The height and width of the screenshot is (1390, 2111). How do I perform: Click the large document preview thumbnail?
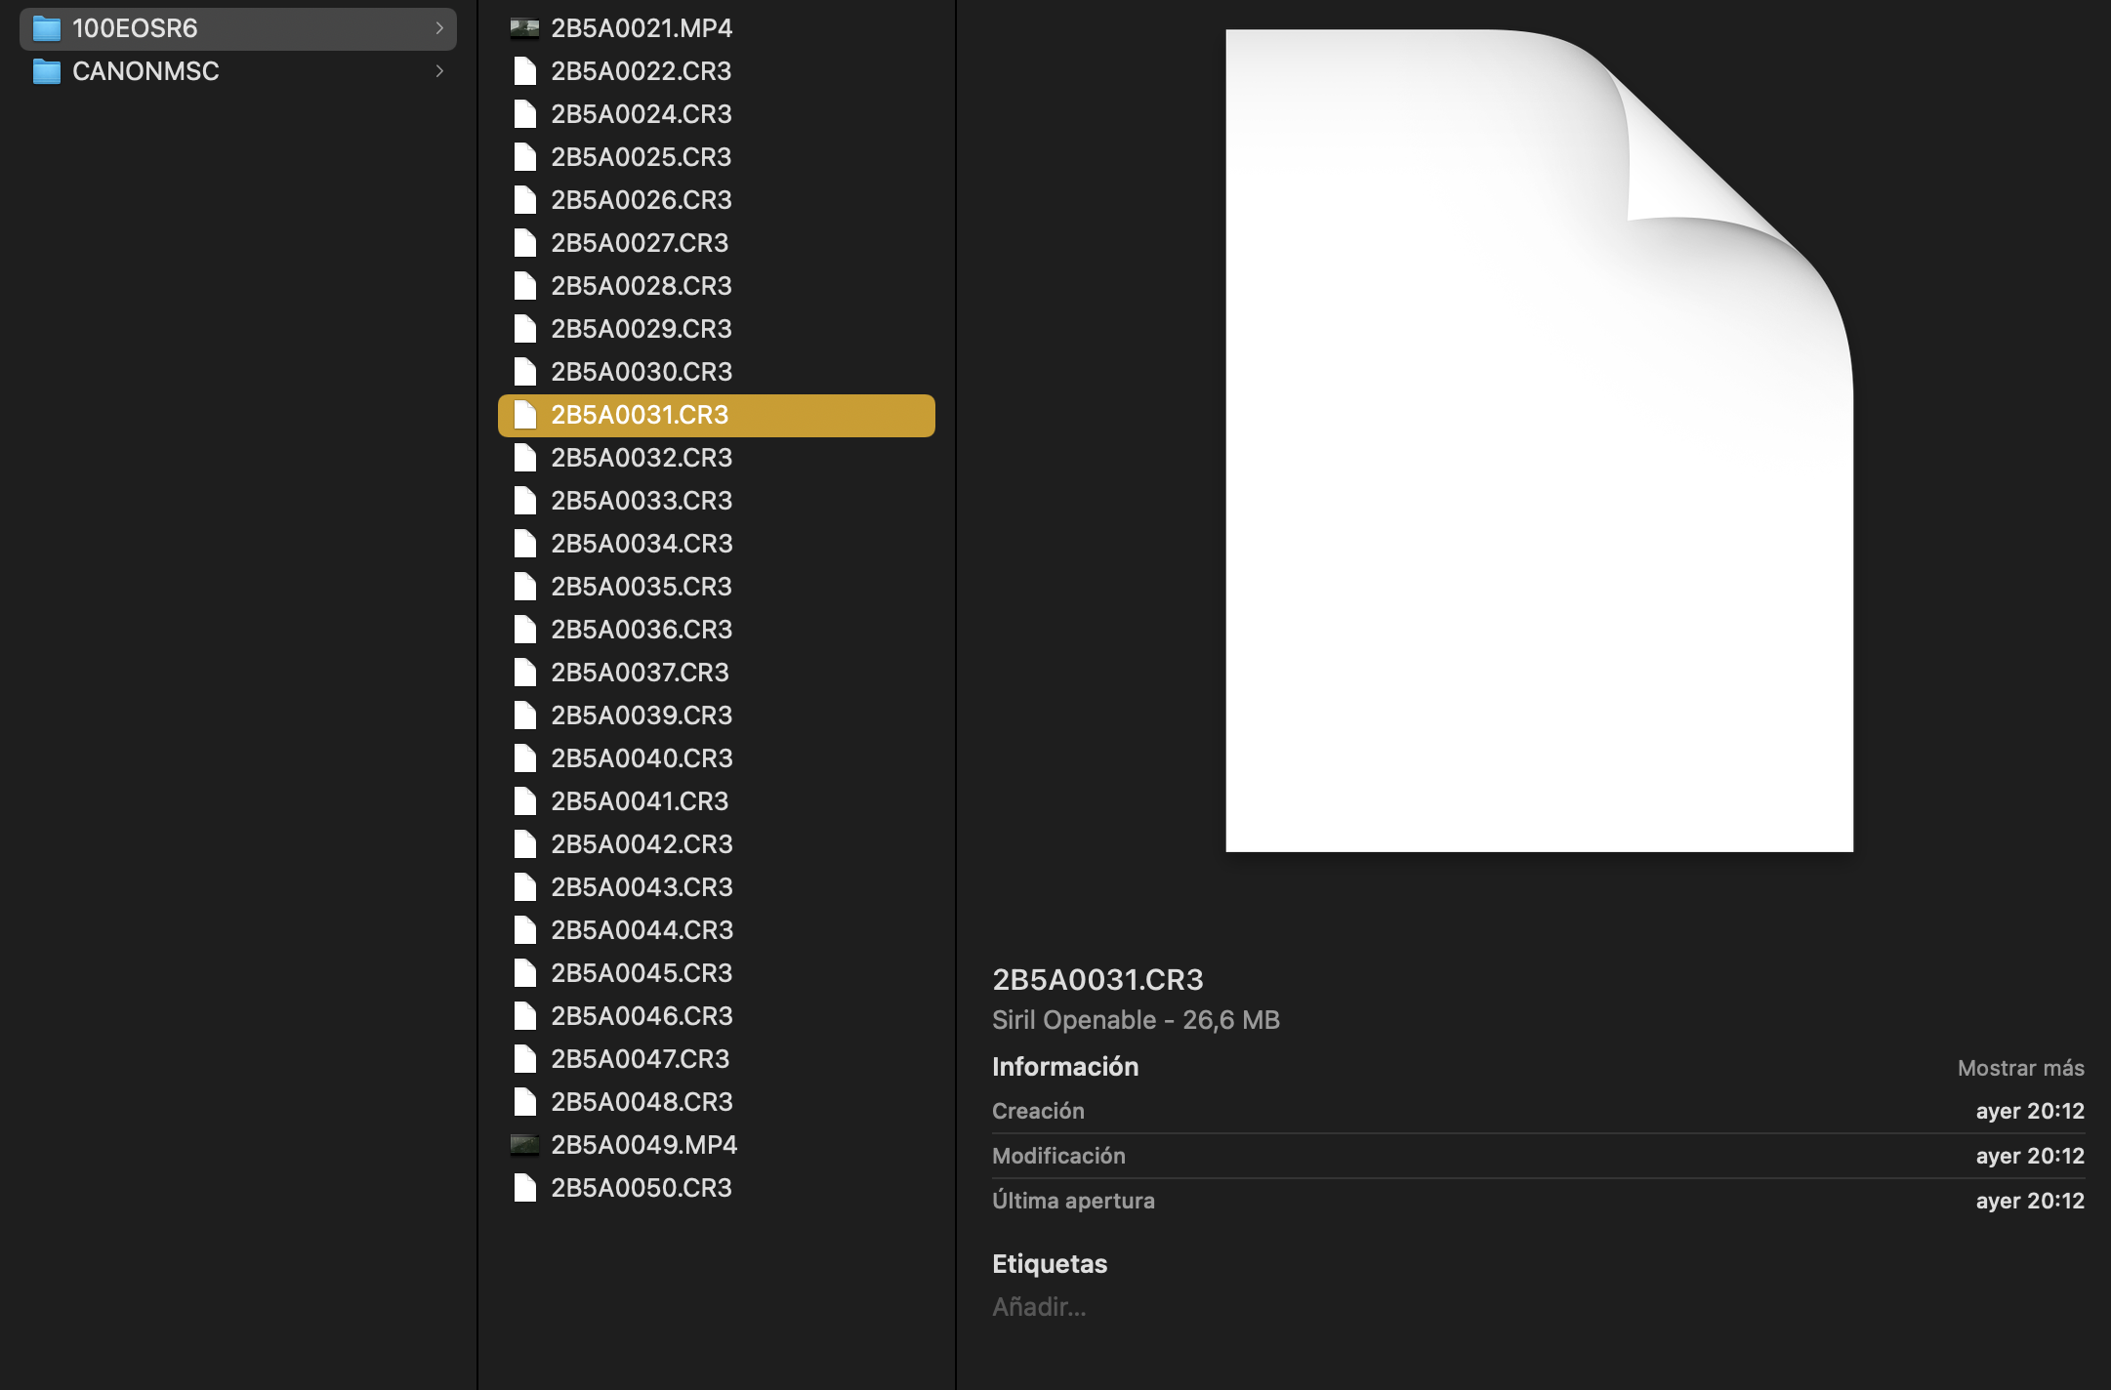point(1539,441)
